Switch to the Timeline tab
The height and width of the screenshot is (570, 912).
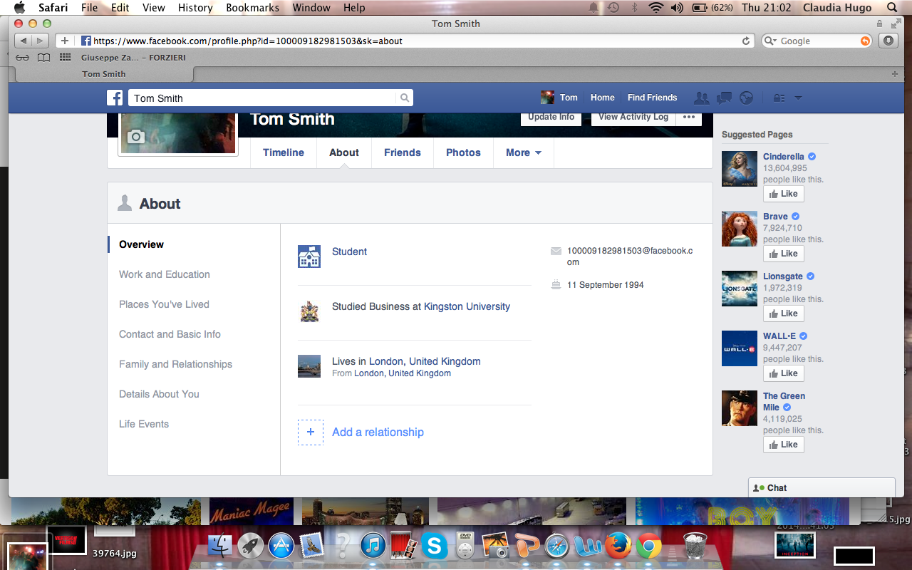coord(284,152)
